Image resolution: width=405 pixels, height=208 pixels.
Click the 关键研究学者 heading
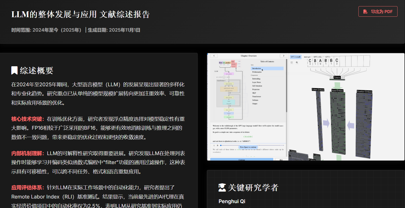click(x=253, y=187)
